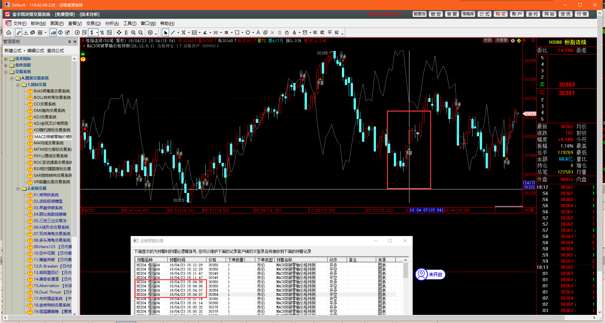Click the Home icon in the toolbar
The image size is (605, 323).
[x=9, y=32]
